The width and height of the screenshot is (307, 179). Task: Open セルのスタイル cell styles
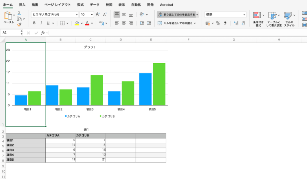[289, 19]
